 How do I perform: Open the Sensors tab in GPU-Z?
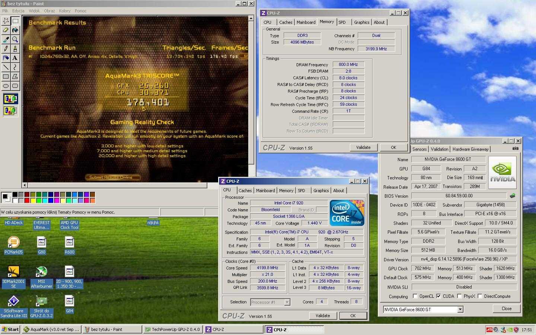419,149
